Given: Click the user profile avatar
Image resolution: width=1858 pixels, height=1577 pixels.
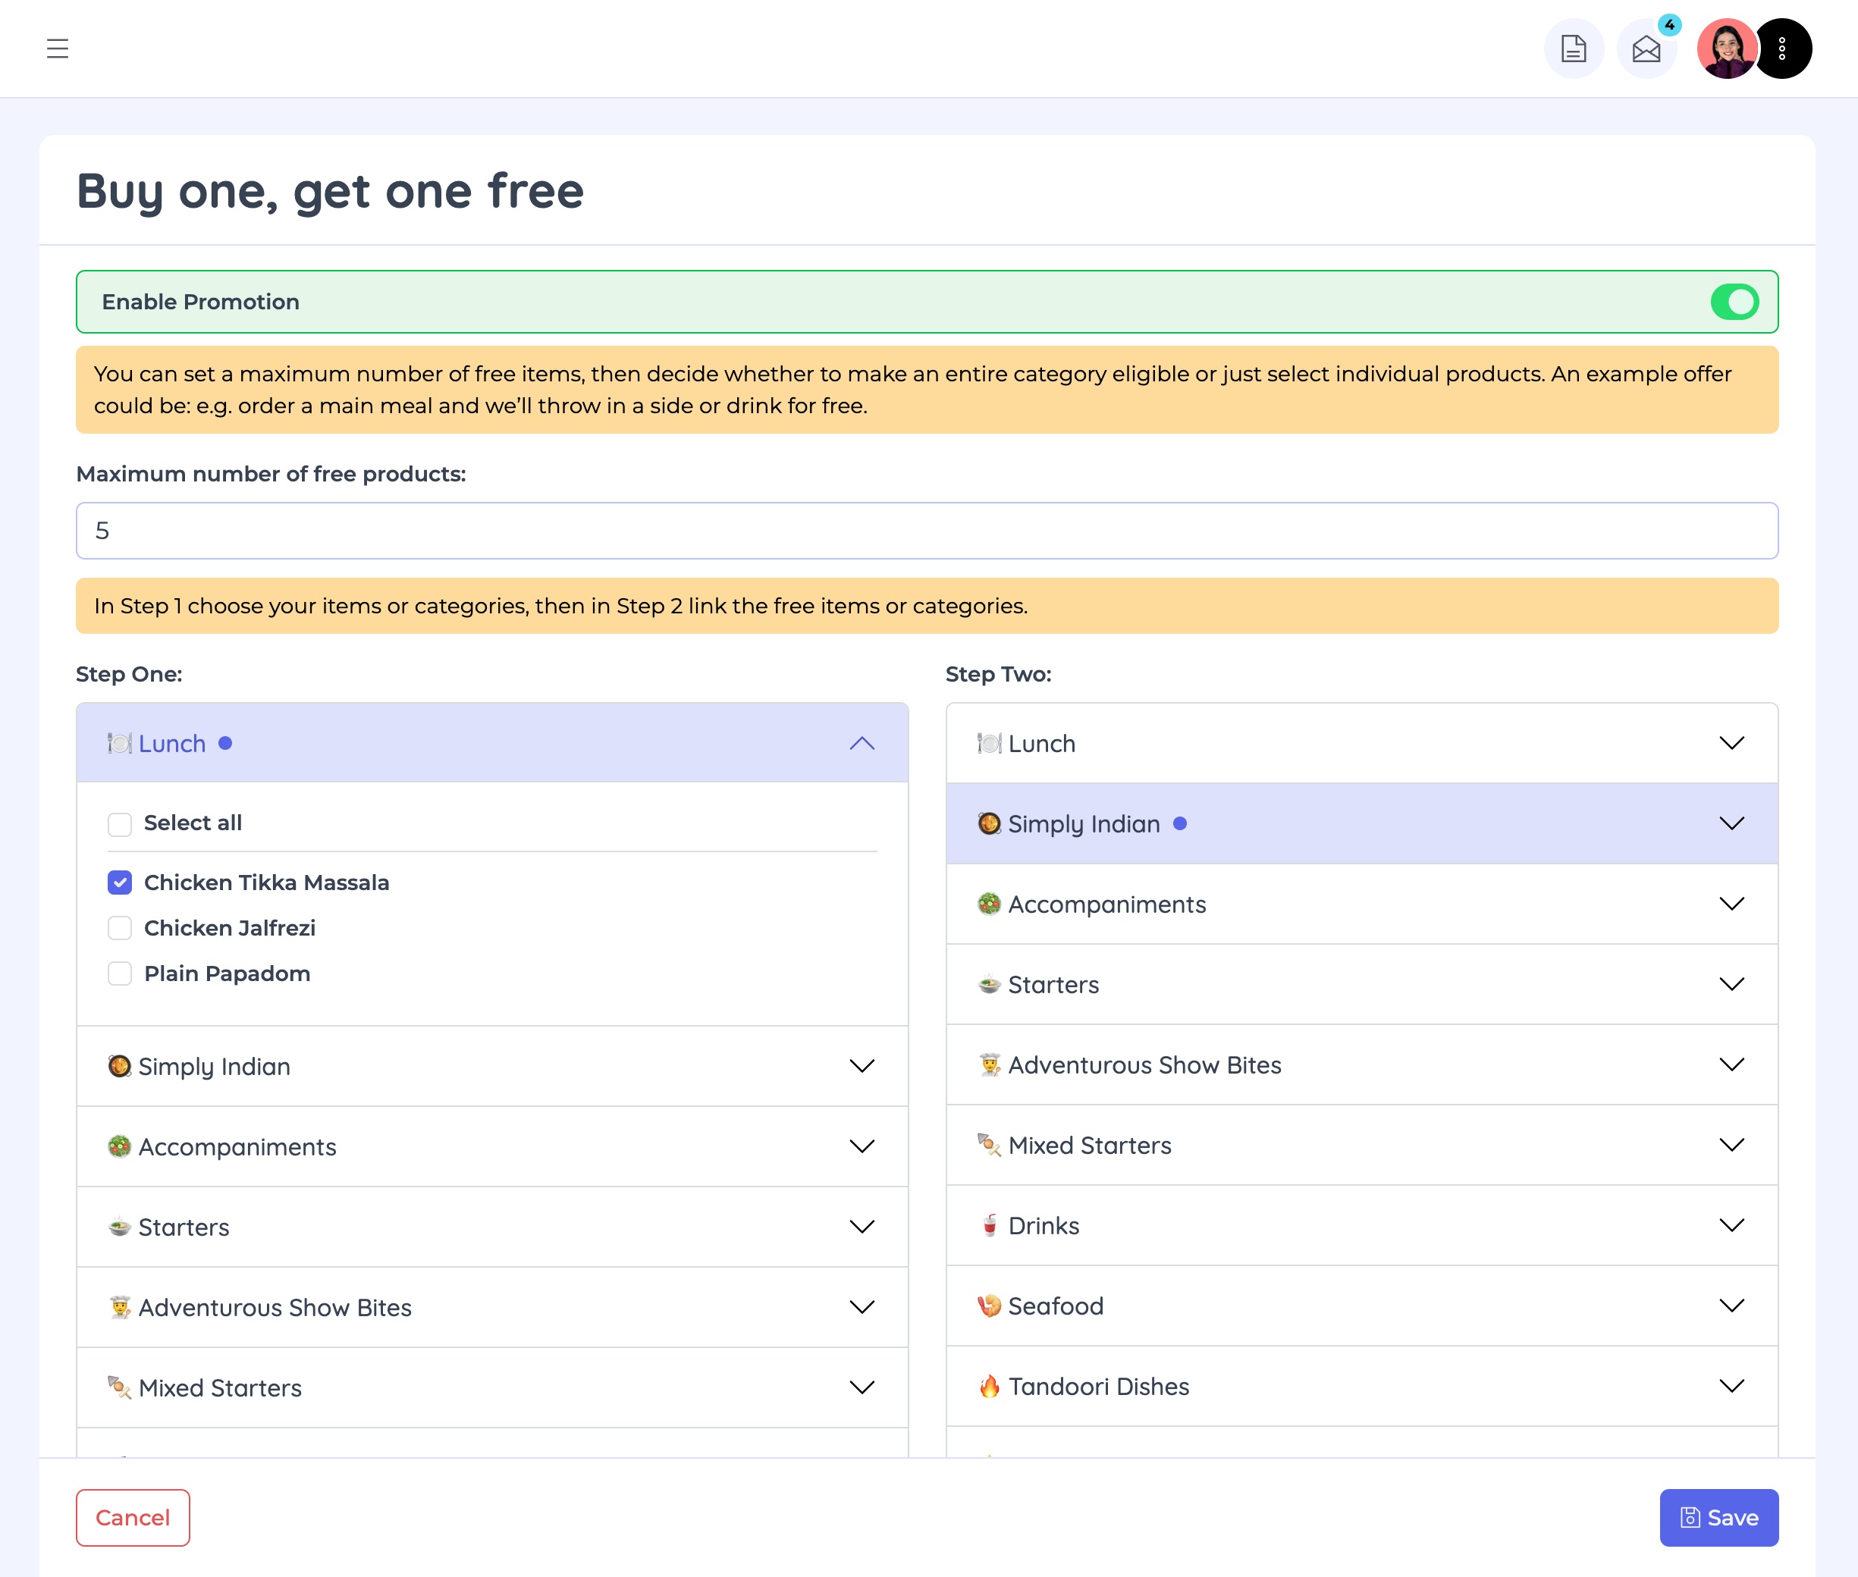Looking at the screenshot, I should click(x=1726, y=49).
